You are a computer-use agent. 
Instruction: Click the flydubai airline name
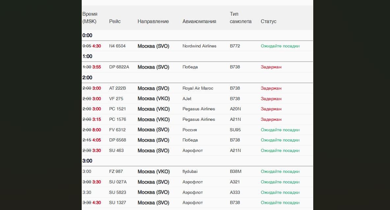click(x=190, y=172)
